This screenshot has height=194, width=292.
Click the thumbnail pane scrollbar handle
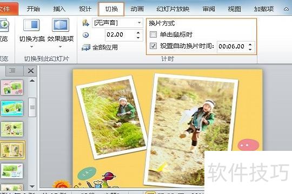(32, 107)
